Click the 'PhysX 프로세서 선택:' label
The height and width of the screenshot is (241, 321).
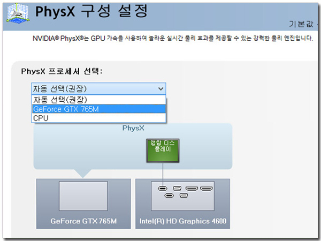[62, 71]
